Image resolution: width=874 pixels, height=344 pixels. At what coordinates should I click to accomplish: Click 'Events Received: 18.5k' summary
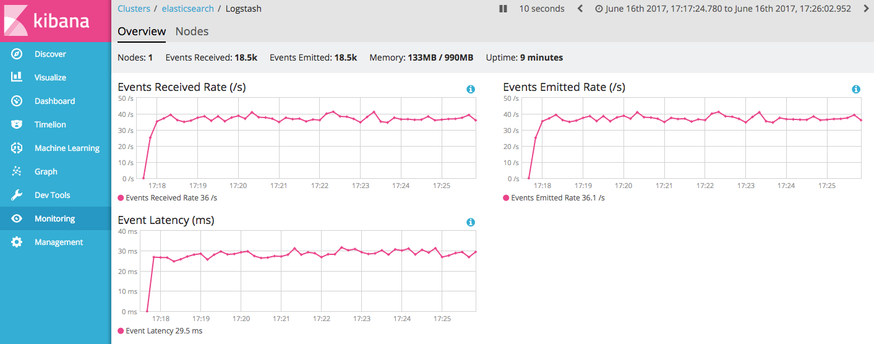click(x=212, y=58)
